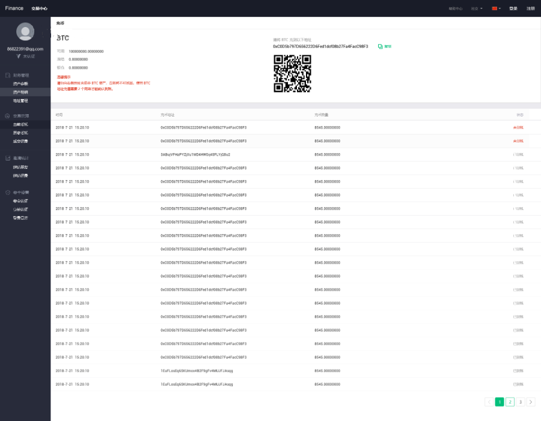Click the 交易管理 section icon in sidebar
This screenshot has height=421, width=541.
(7, 115)
